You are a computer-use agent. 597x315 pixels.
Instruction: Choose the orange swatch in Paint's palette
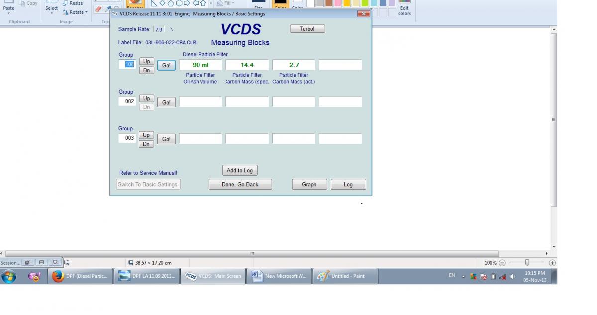pos(347,3)
